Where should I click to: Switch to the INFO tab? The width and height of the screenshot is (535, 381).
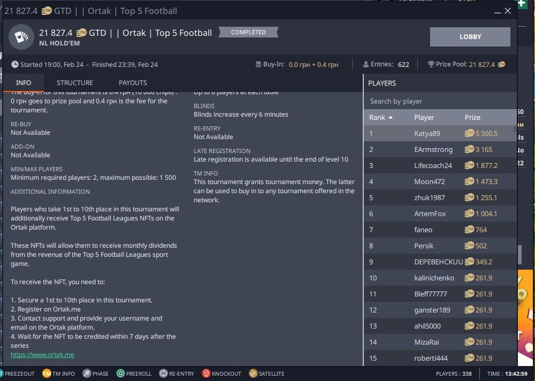[x=23, y=82]
